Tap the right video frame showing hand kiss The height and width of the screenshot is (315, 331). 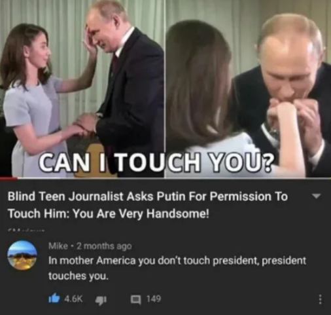[x=248, y=88]
